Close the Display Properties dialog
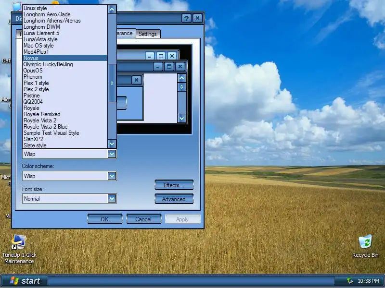The image size is (385, 288). coord(197,18)
